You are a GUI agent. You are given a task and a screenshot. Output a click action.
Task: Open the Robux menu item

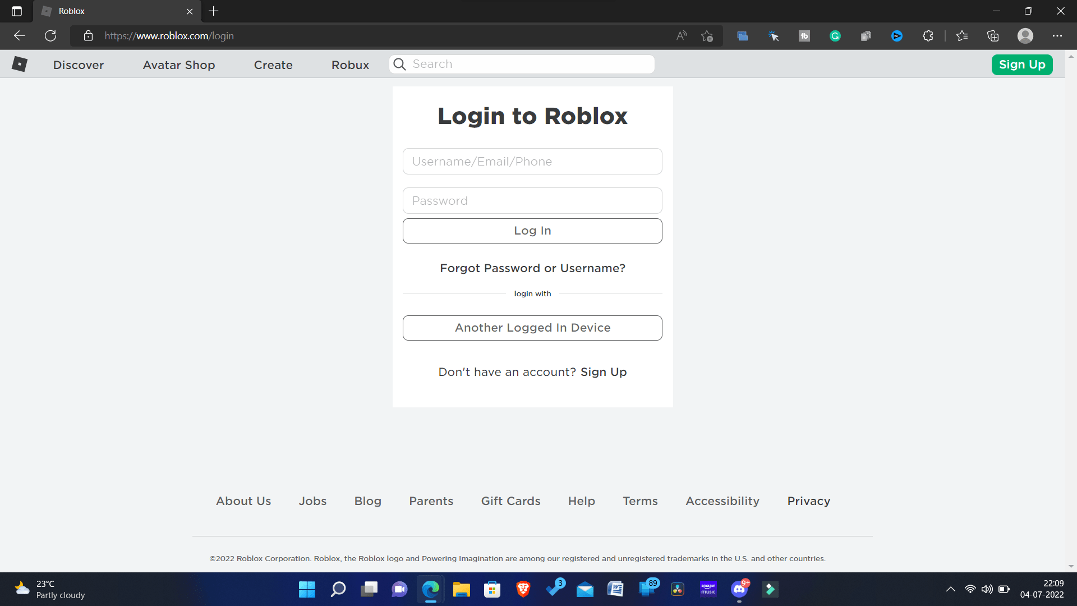(350, 65)
